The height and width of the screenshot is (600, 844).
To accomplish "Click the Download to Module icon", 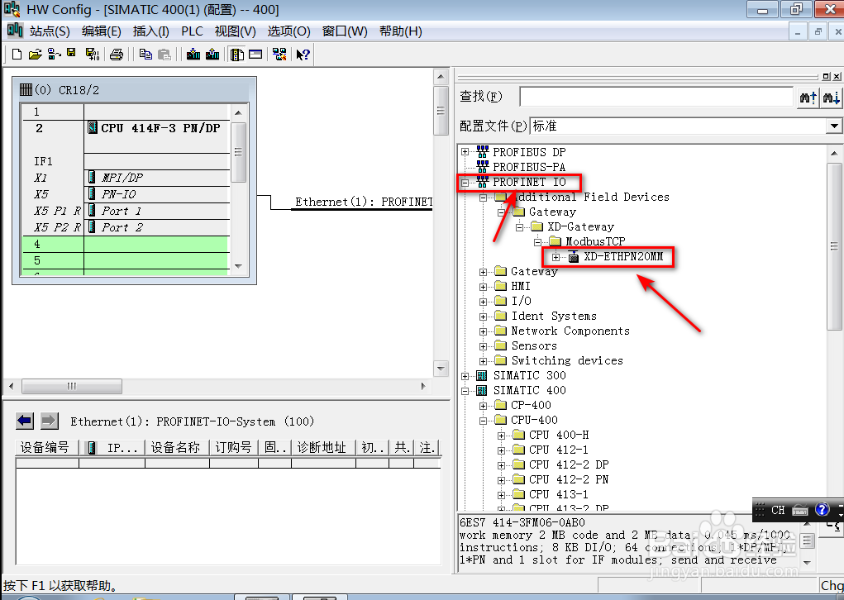I will tap(193, 55).
